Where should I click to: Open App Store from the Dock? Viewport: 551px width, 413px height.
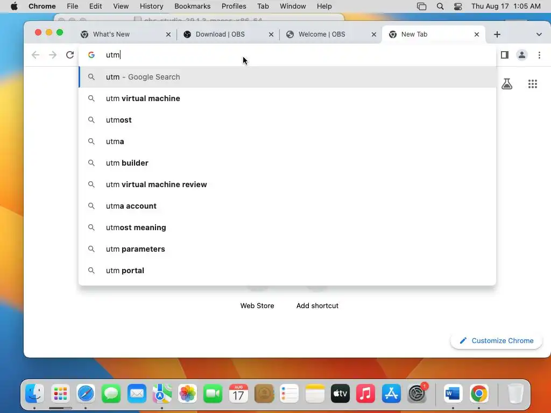pyautogui.click(x=391, y=393)
